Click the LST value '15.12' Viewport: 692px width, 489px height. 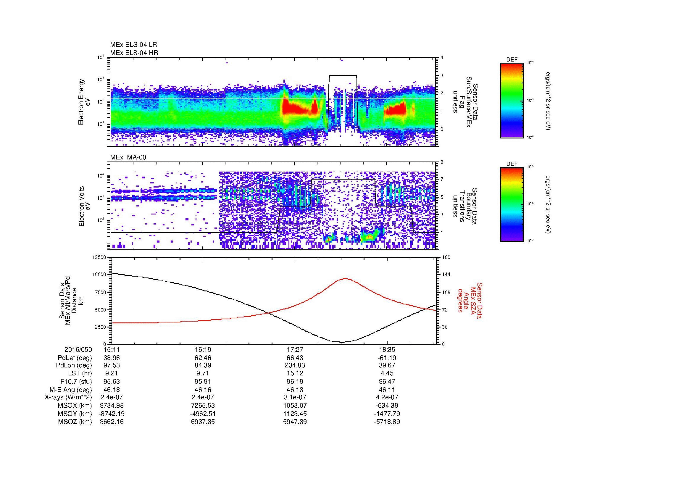(x=295, y=374)
